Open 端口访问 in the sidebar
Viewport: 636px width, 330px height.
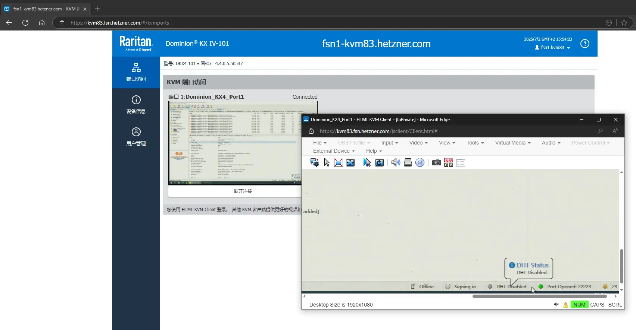click(x=136, y=72)
